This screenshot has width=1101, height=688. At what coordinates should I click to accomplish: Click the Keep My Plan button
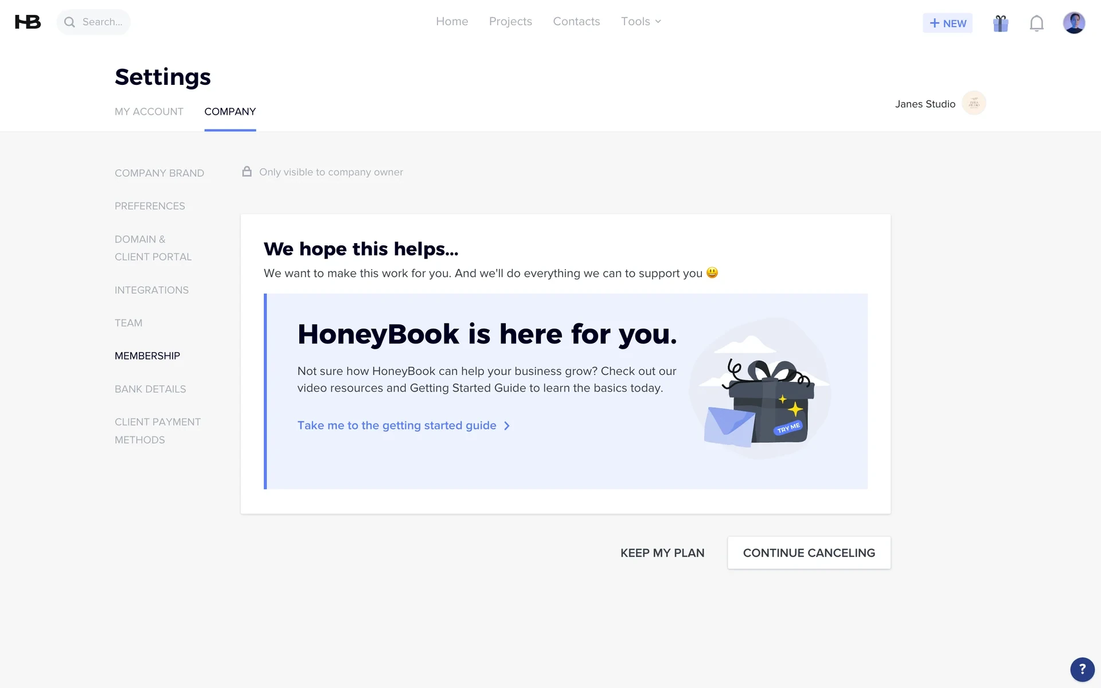(x=662, y=553)
